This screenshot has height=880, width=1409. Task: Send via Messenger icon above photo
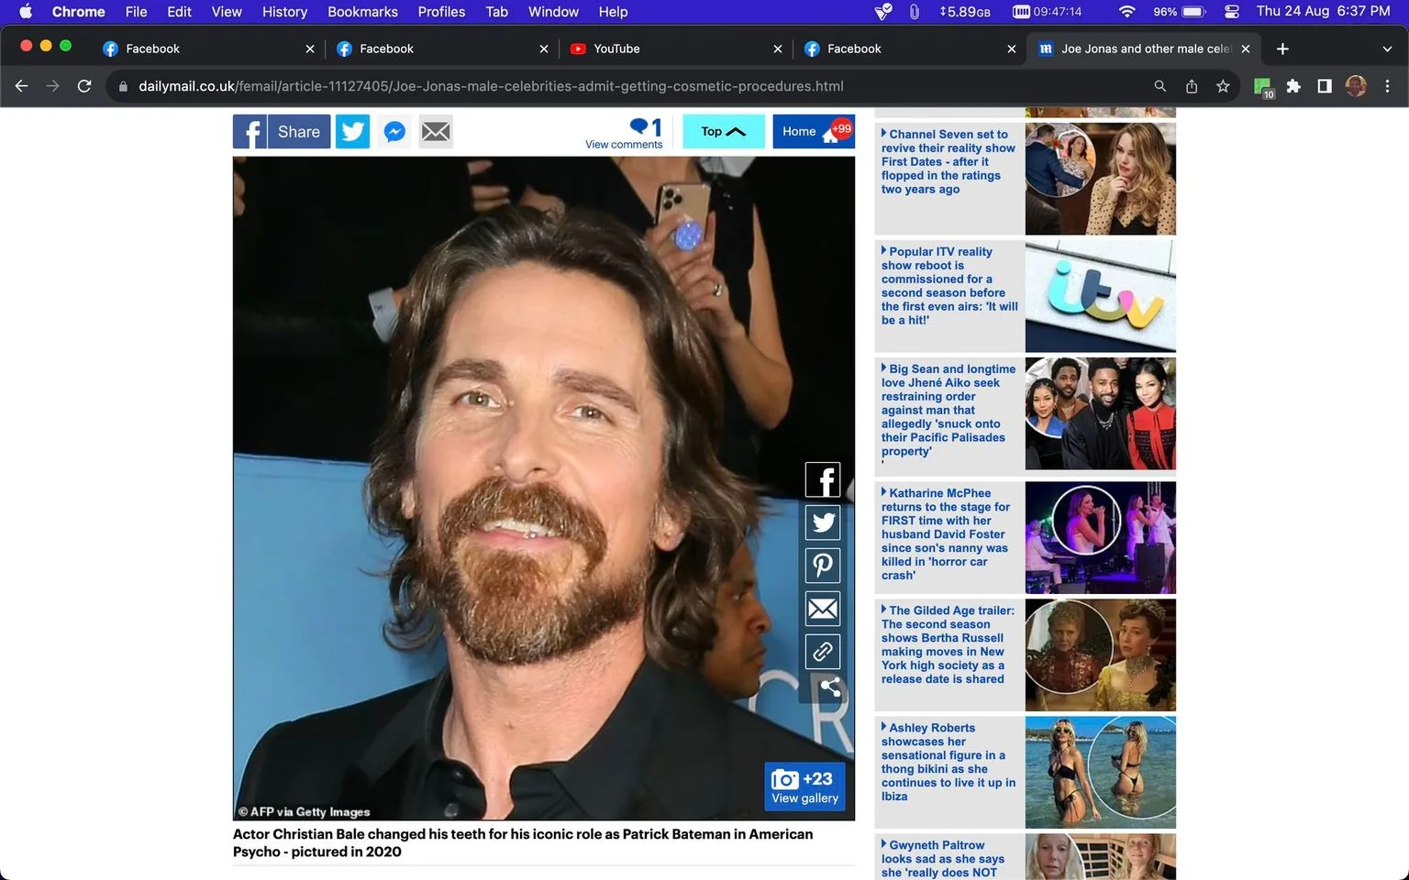[394, 132]
